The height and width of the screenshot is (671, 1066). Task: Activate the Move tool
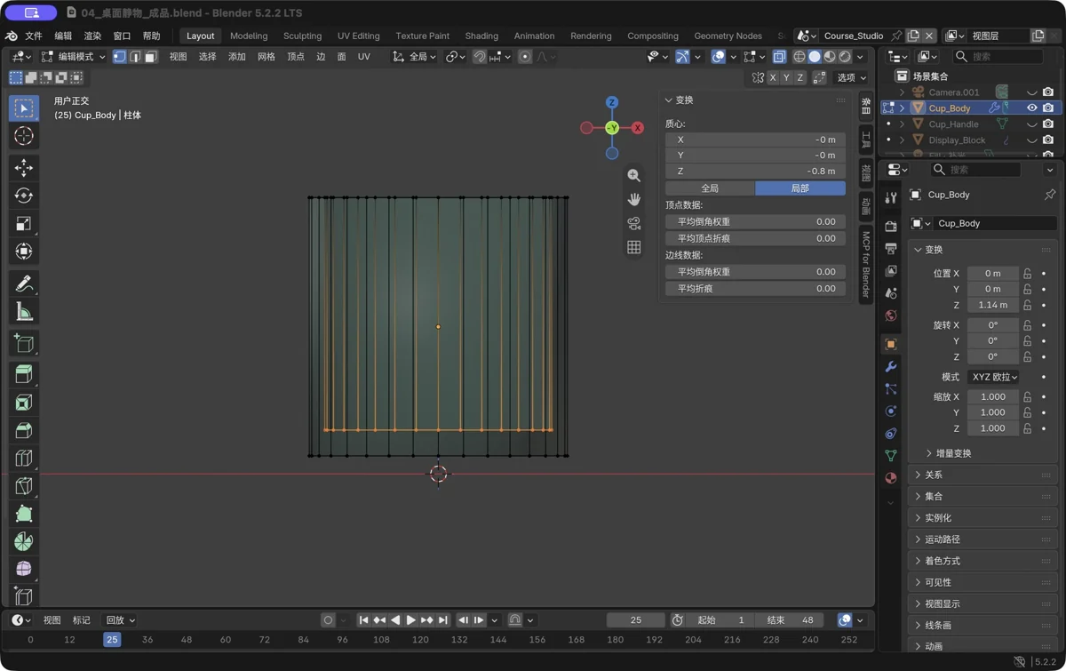pos(24,167)
